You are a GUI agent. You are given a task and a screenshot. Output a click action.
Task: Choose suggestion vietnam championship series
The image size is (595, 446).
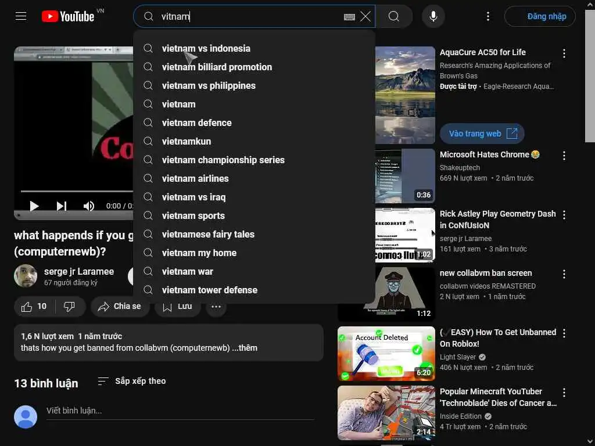[x=255, y=160]
